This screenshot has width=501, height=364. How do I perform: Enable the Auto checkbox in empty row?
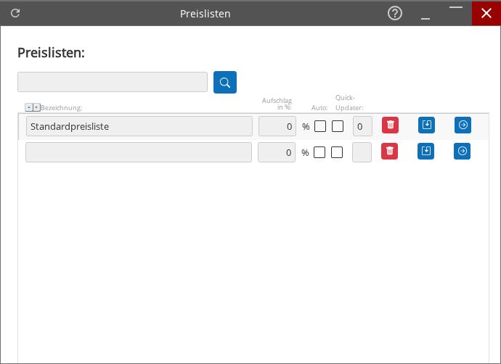pos(319,152)
